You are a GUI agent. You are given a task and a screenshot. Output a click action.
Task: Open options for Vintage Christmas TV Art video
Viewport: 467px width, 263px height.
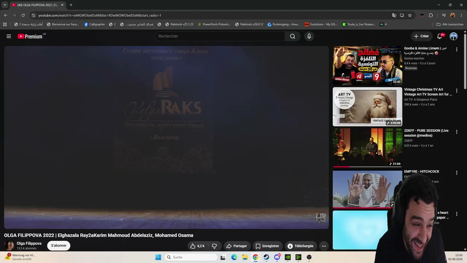(456, 91)
